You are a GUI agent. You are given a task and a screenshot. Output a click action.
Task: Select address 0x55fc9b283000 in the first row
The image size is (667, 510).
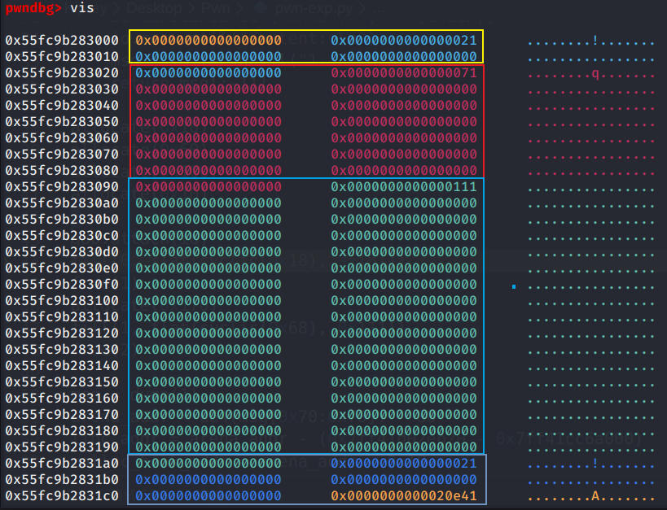(x=62, y=40)
